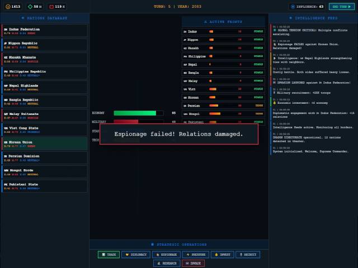Screen dimensions: 358x268
Task: Invest in the economy
Action: pos(223,255)
